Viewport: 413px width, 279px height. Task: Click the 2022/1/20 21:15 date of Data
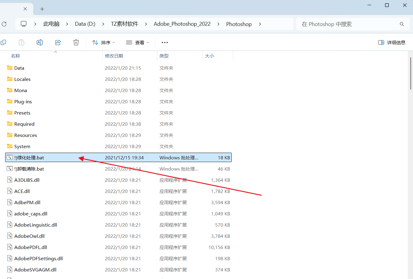point(123,68)
